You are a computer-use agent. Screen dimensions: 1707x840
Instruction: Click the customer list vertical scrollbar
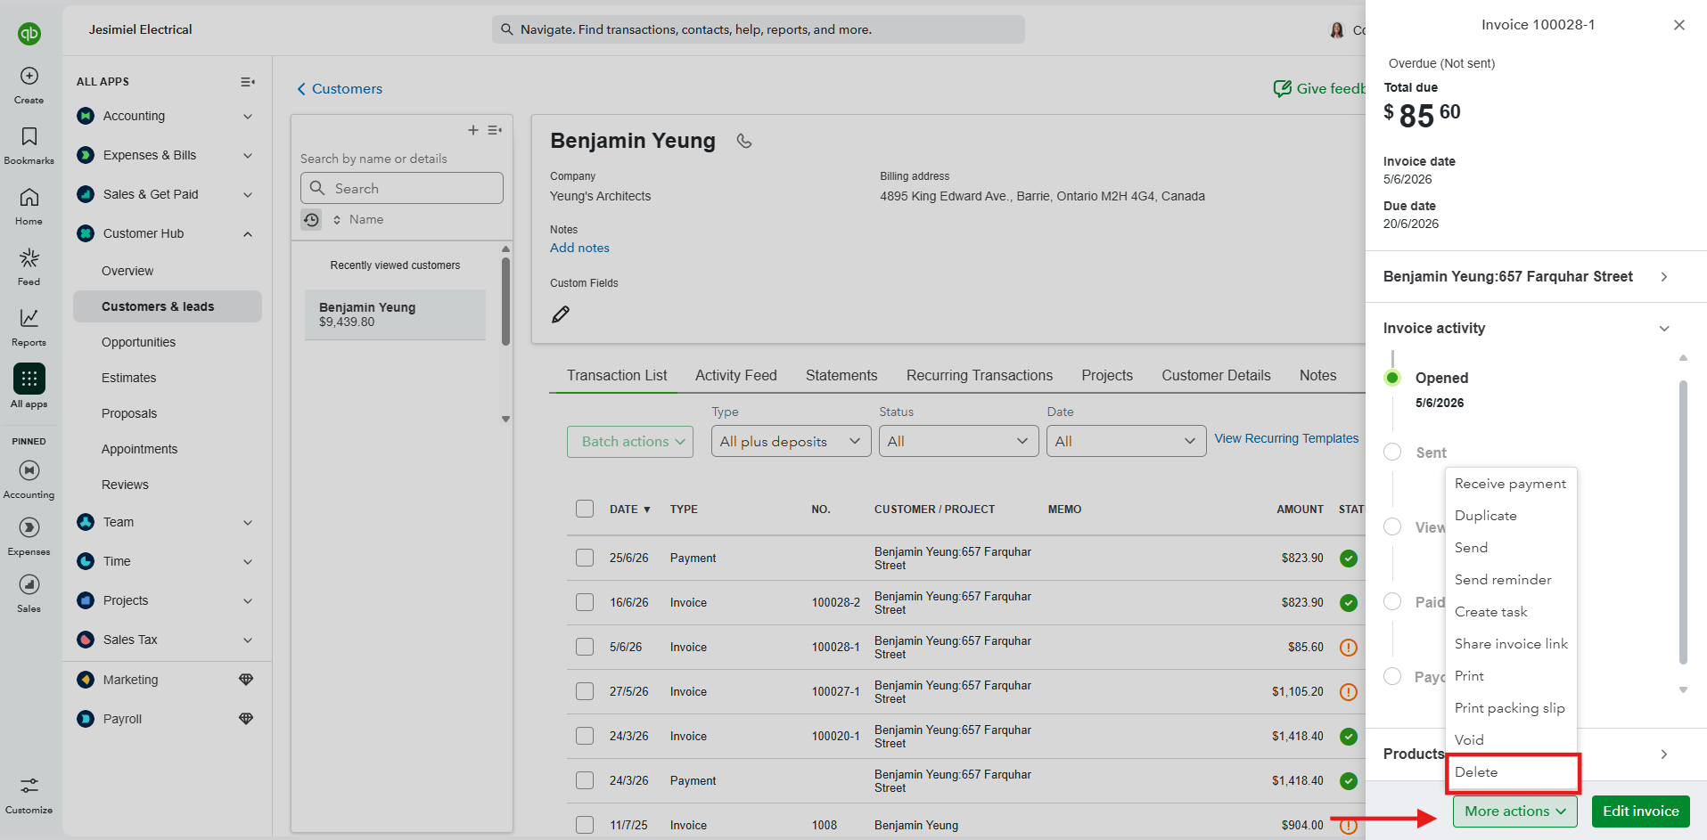505,301
